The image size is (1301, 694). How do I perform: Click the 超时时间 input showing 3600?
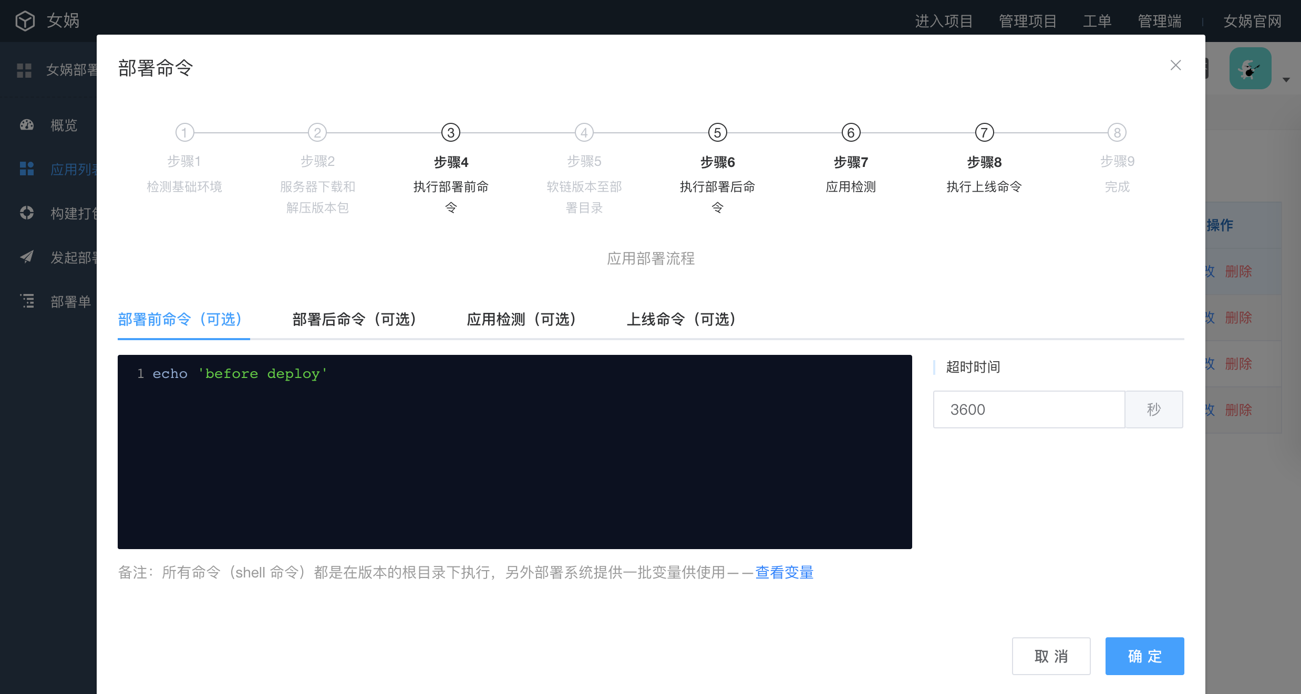(1028, 409)
